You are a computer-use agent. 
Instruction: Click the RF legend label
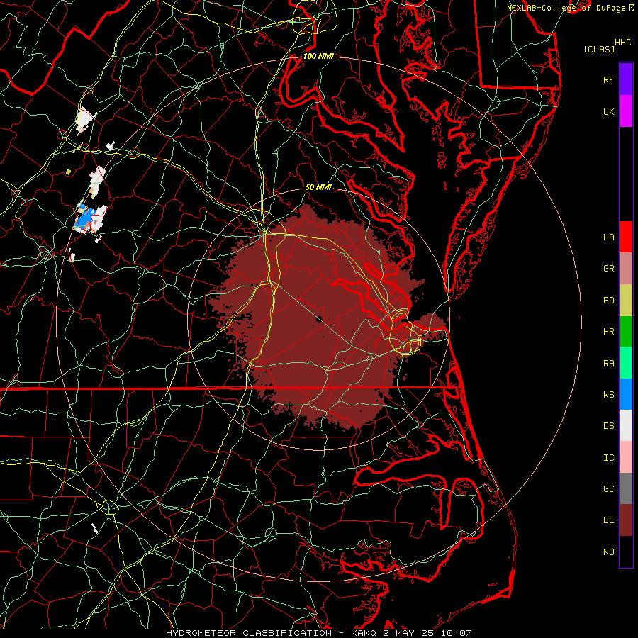pyautogui.click(x=609, y=79)
